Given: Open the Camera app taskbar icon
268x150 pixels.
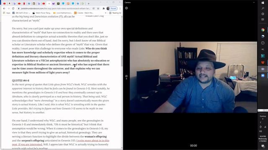Looking at the screenshot, I should click(263, 69).
